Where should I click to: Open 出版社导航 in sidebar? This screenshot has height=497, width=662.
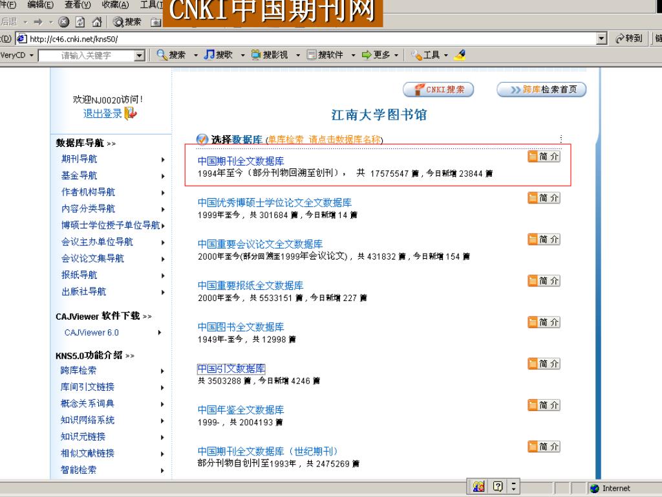click(83, 291)
